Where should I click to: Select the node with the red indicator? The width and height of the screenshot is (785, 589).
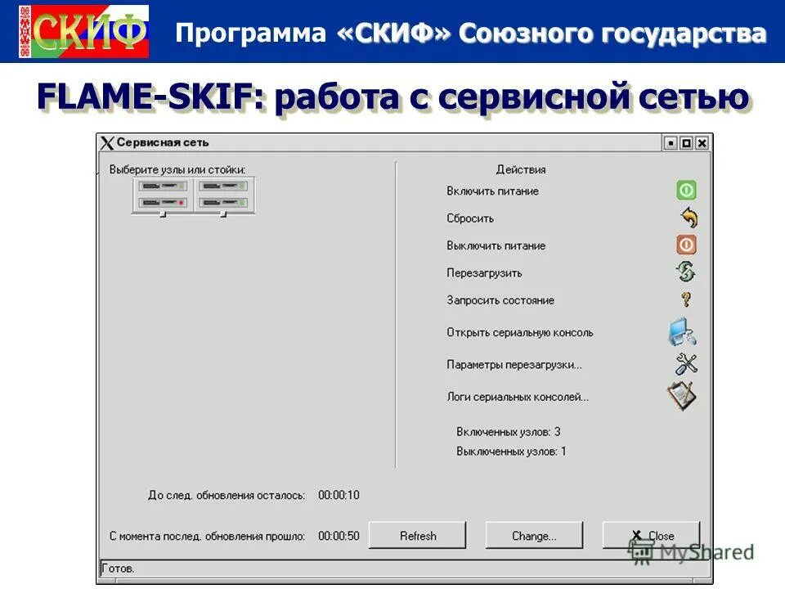pyautogui.click(x=164, y=203)
